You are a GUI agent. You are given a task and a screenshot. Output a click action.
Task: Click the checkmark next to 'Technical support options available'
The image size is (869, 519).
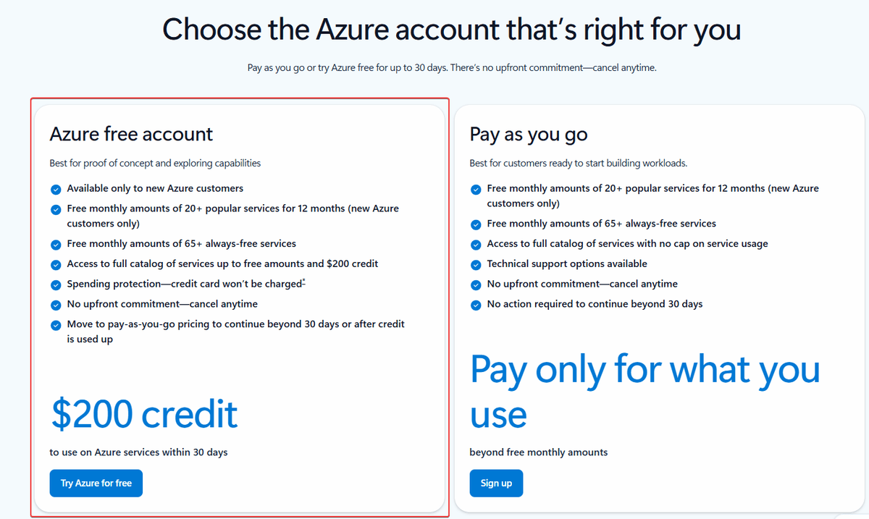[476, 264]
